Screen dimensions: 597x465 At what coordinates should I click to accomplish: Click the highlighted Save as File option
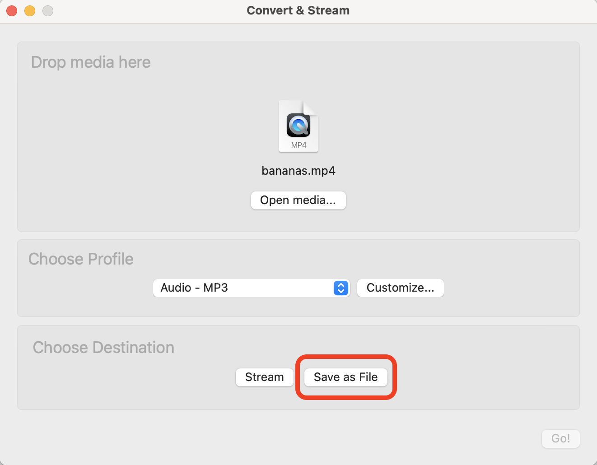tap(345, 377)
